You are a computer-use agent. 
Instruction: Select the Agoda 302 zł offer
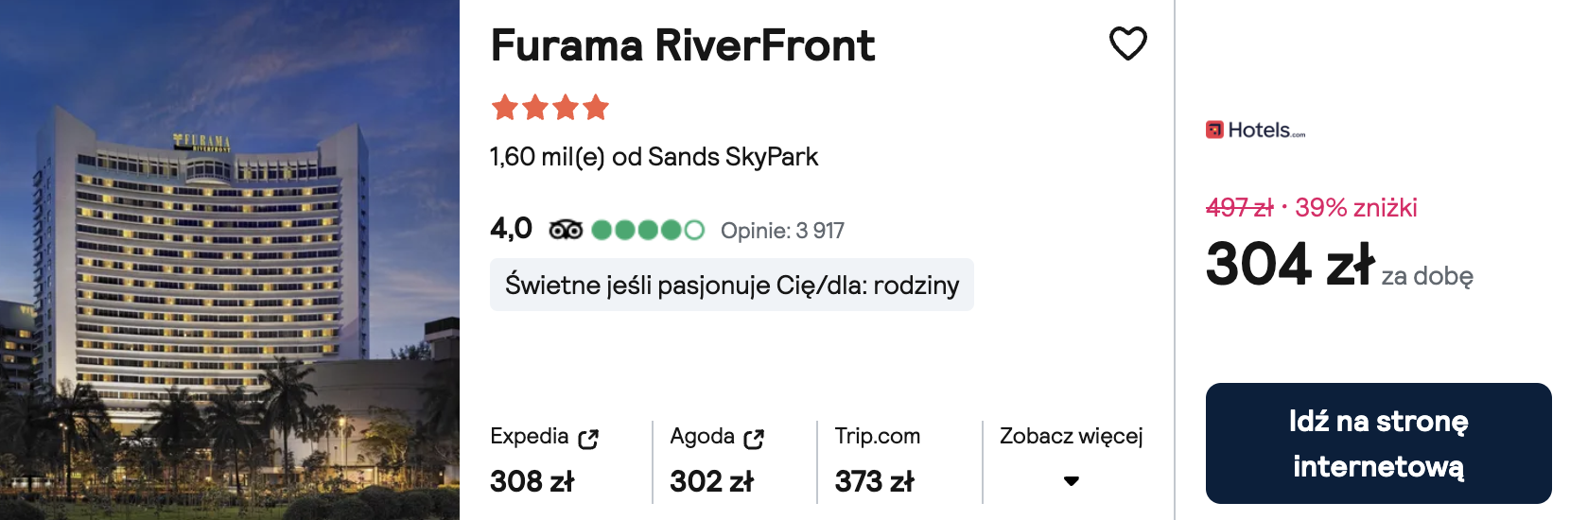pyautogui.click(x=711, y=481)
